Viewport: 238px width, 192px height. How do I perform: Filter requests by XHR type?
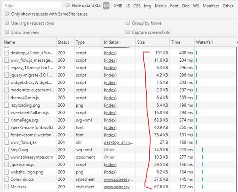click(118, 6)
